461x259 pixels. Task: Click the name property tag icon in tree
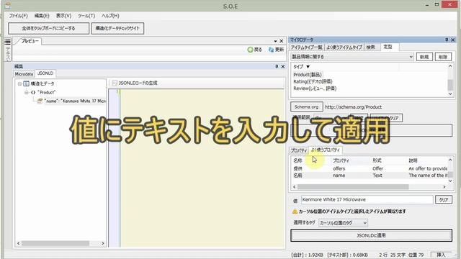[40, 101]
